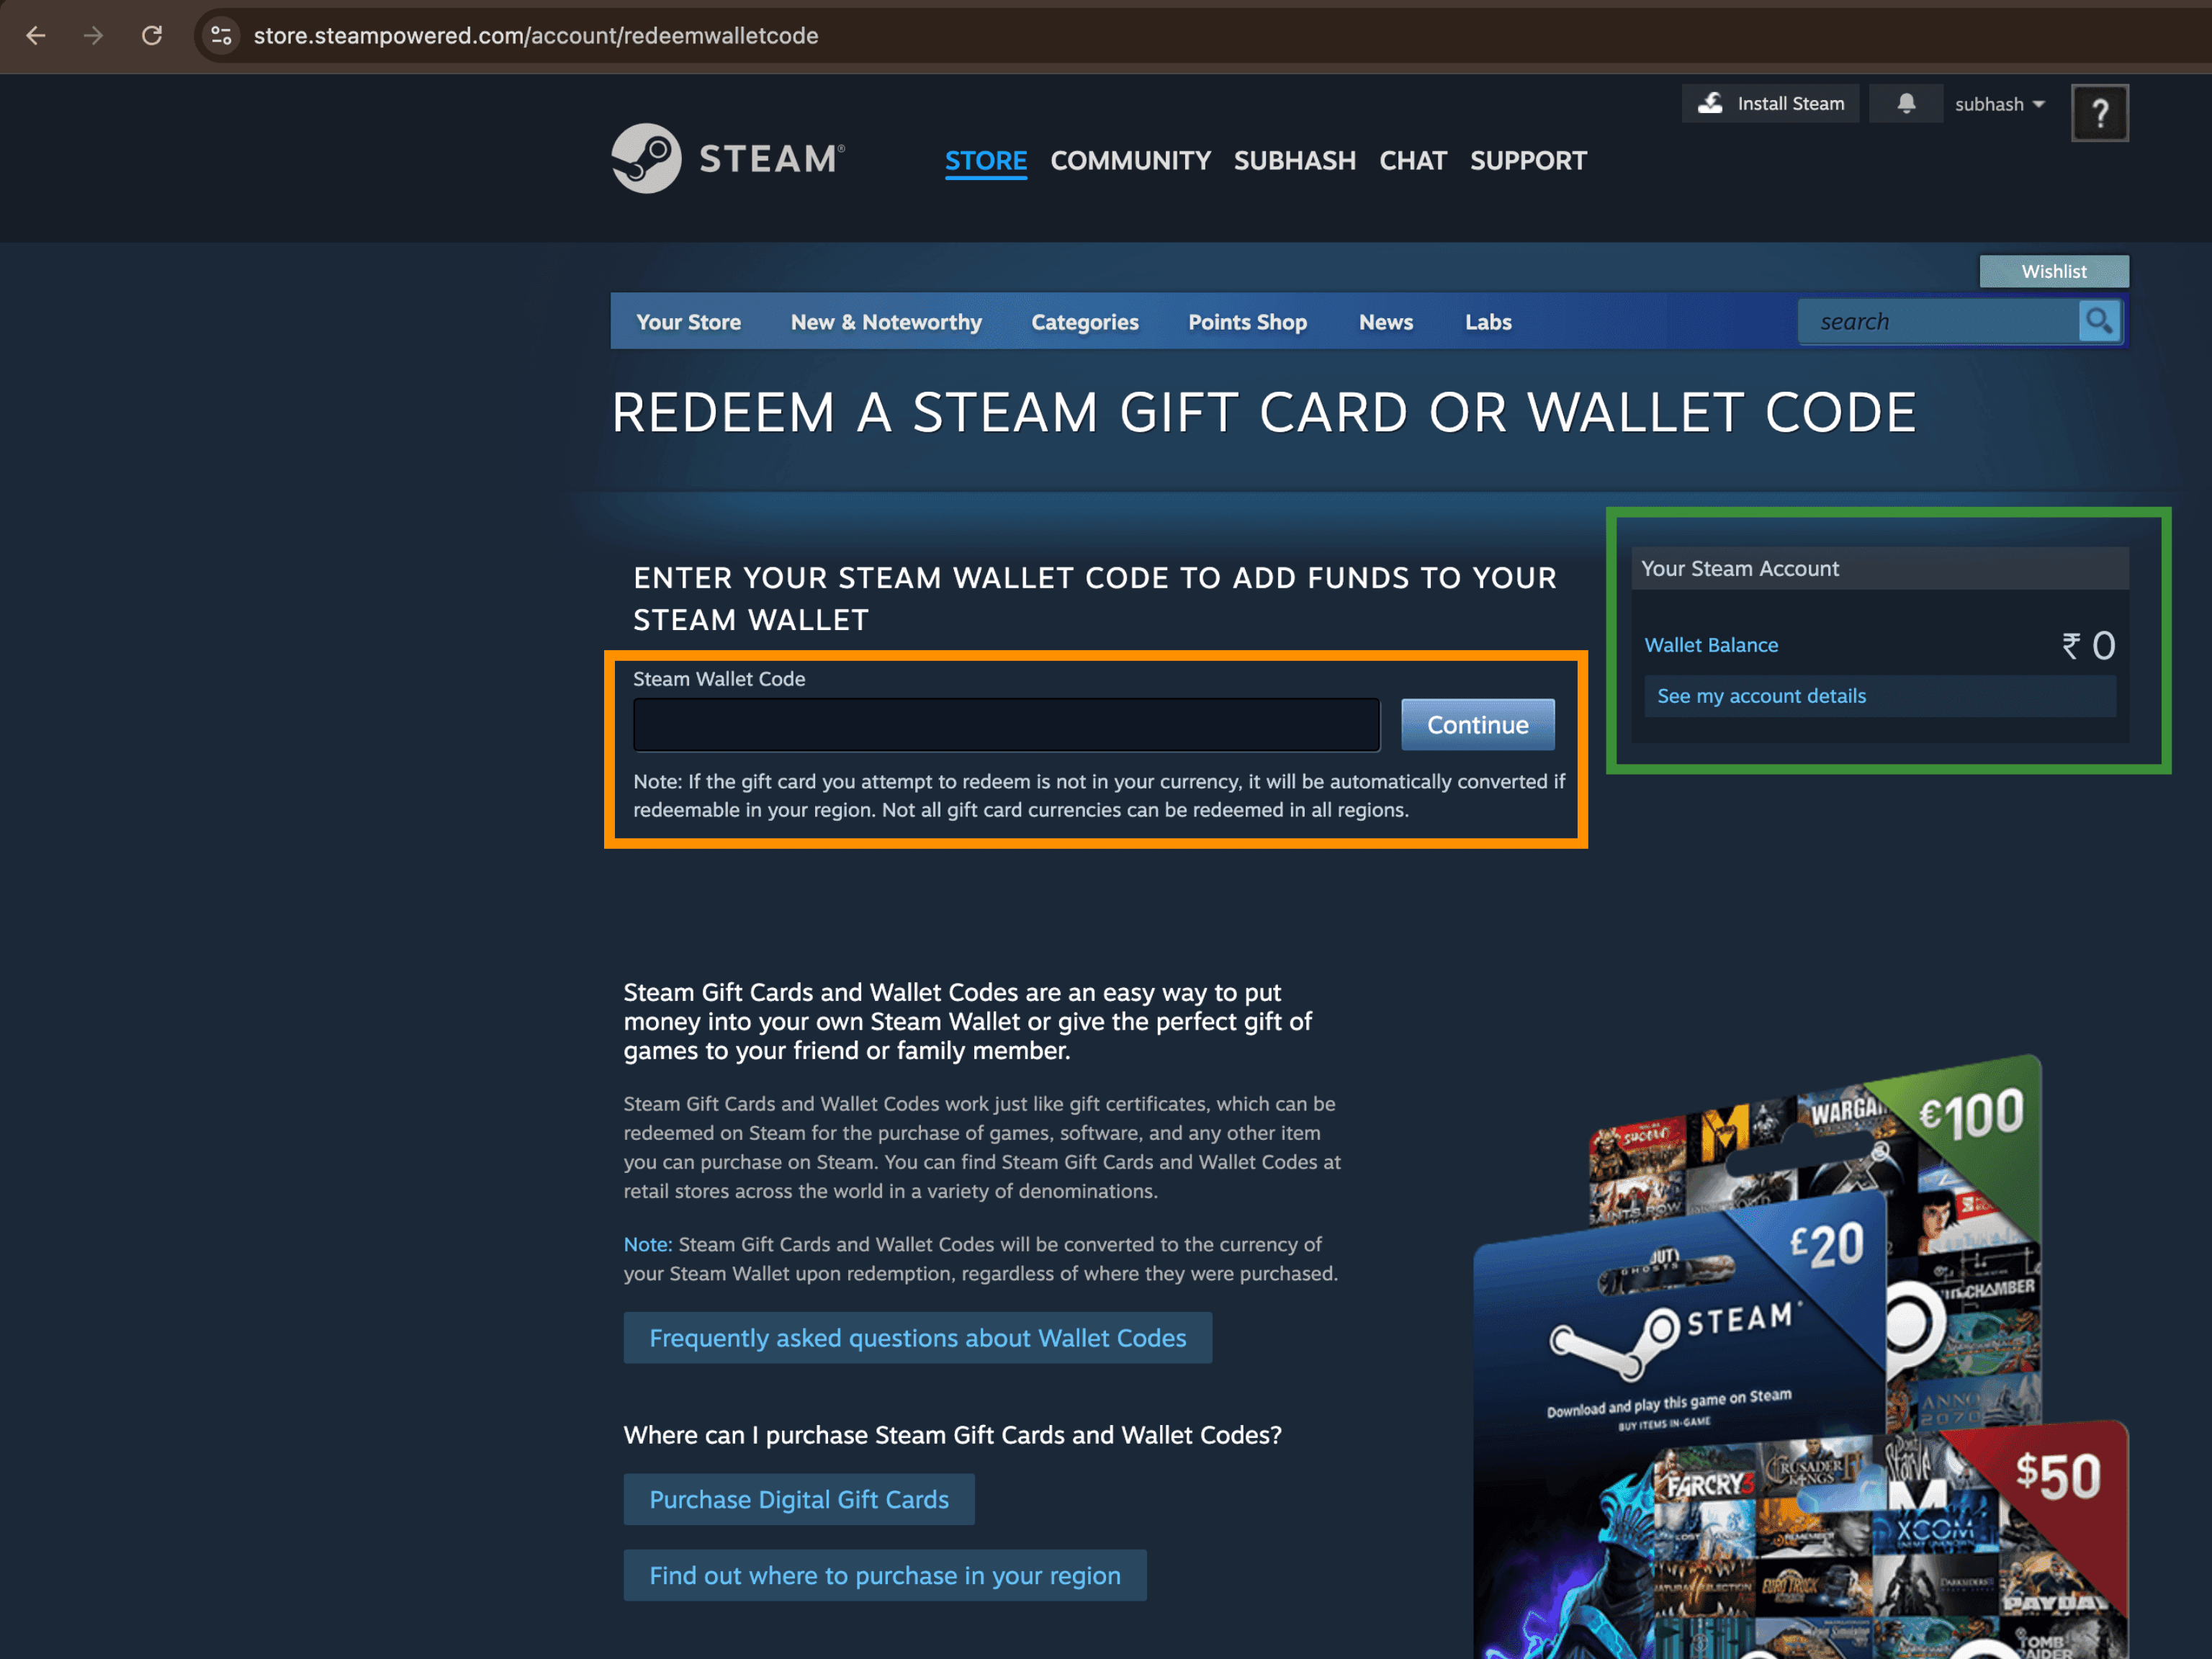2212x1659 pixels.
Task: Click the address bar URL
Action: (536, 36)
